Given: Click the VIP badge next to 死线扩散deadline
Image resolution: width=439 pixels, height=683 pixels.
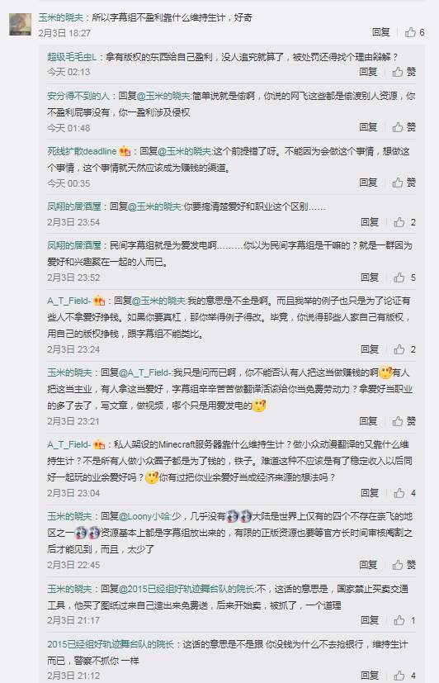Looking at the screenshot, I should coord(125,151).
